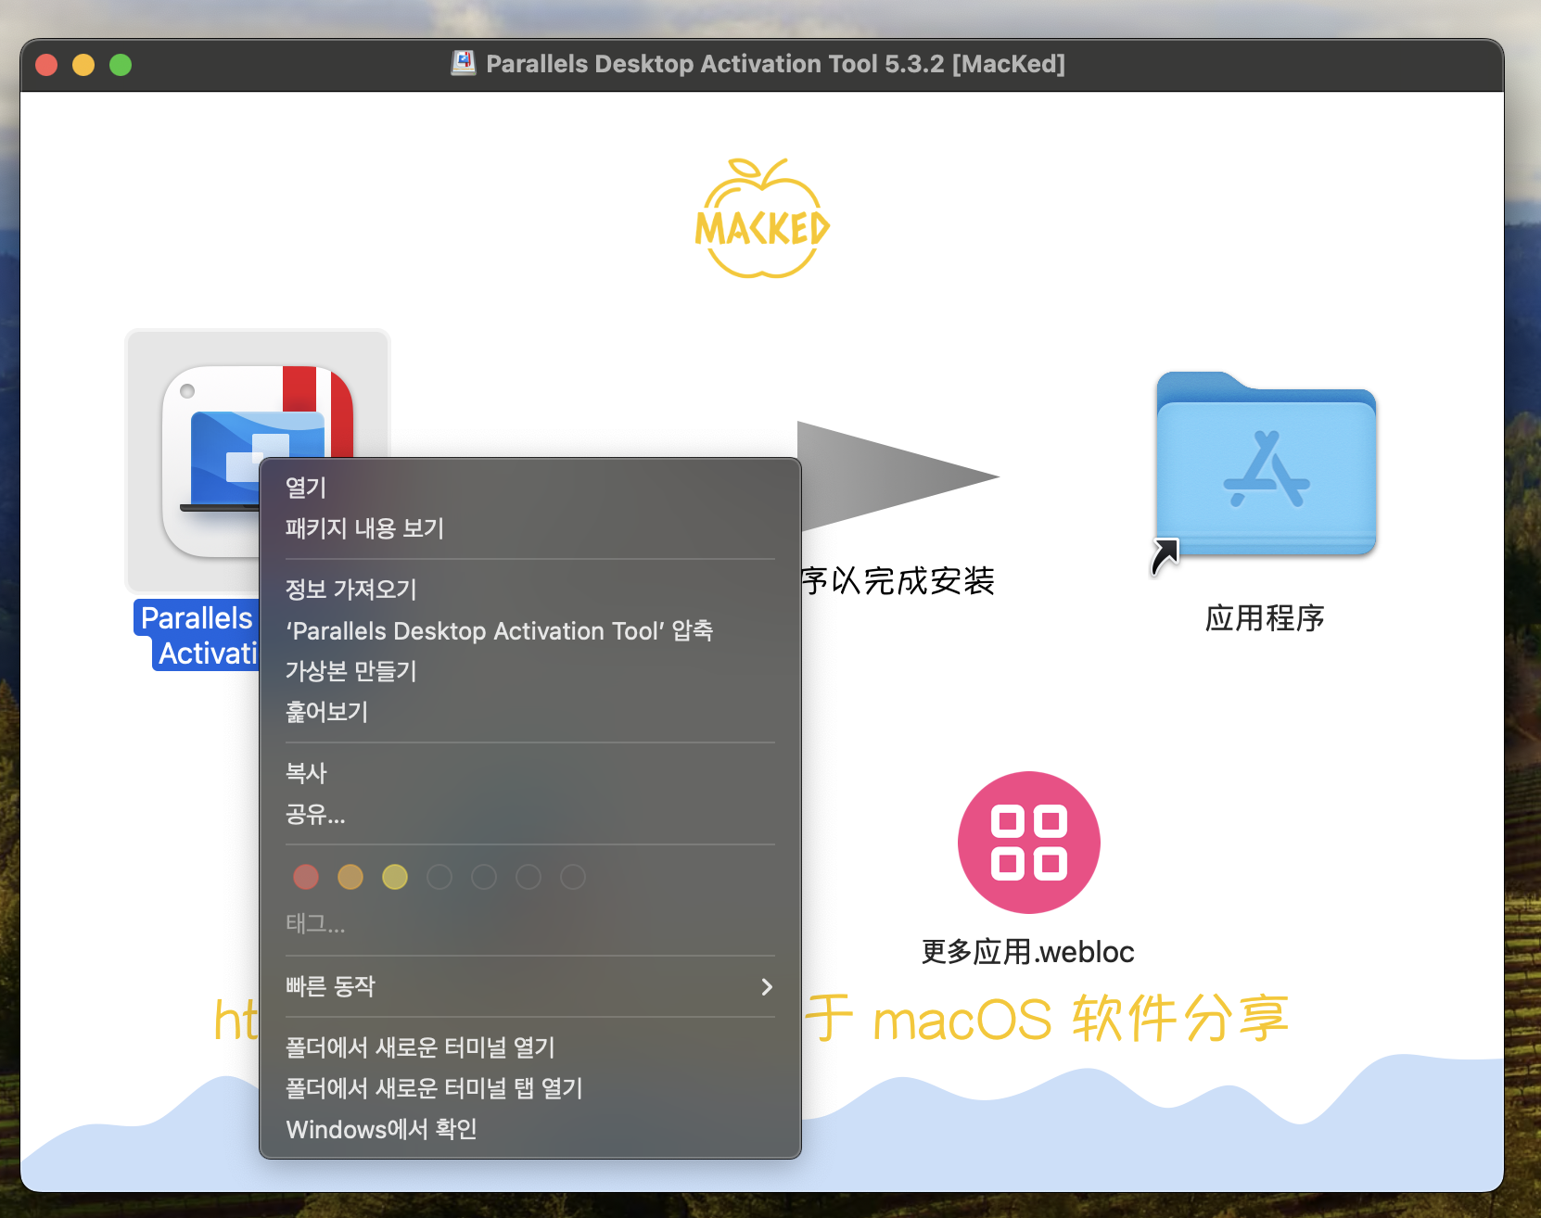This screenshot has height=1218, width=1541.
Task: Click the title bar disk image icon
Action: click(x=463, y=63)
